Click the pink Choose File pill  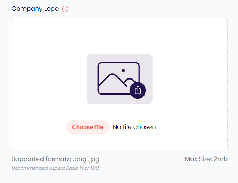pyautogui.click(x=88, y=127)
